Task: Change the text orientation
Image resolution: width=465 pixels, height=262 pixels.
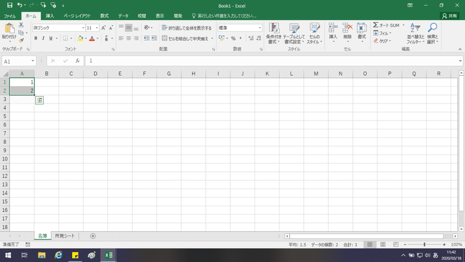Action: pyautogui.click(x=147, y=27)
